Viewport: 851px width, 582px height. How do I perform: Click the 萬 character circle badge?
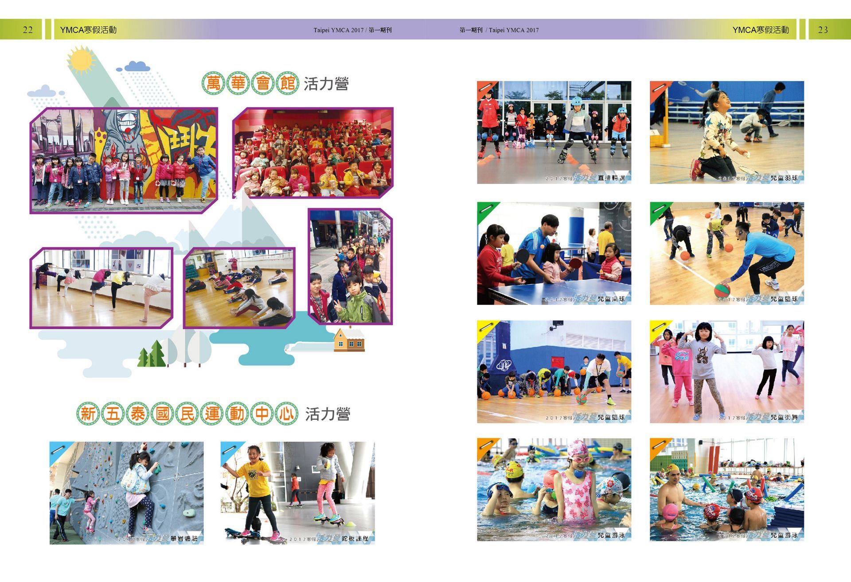tap(213, 83)
